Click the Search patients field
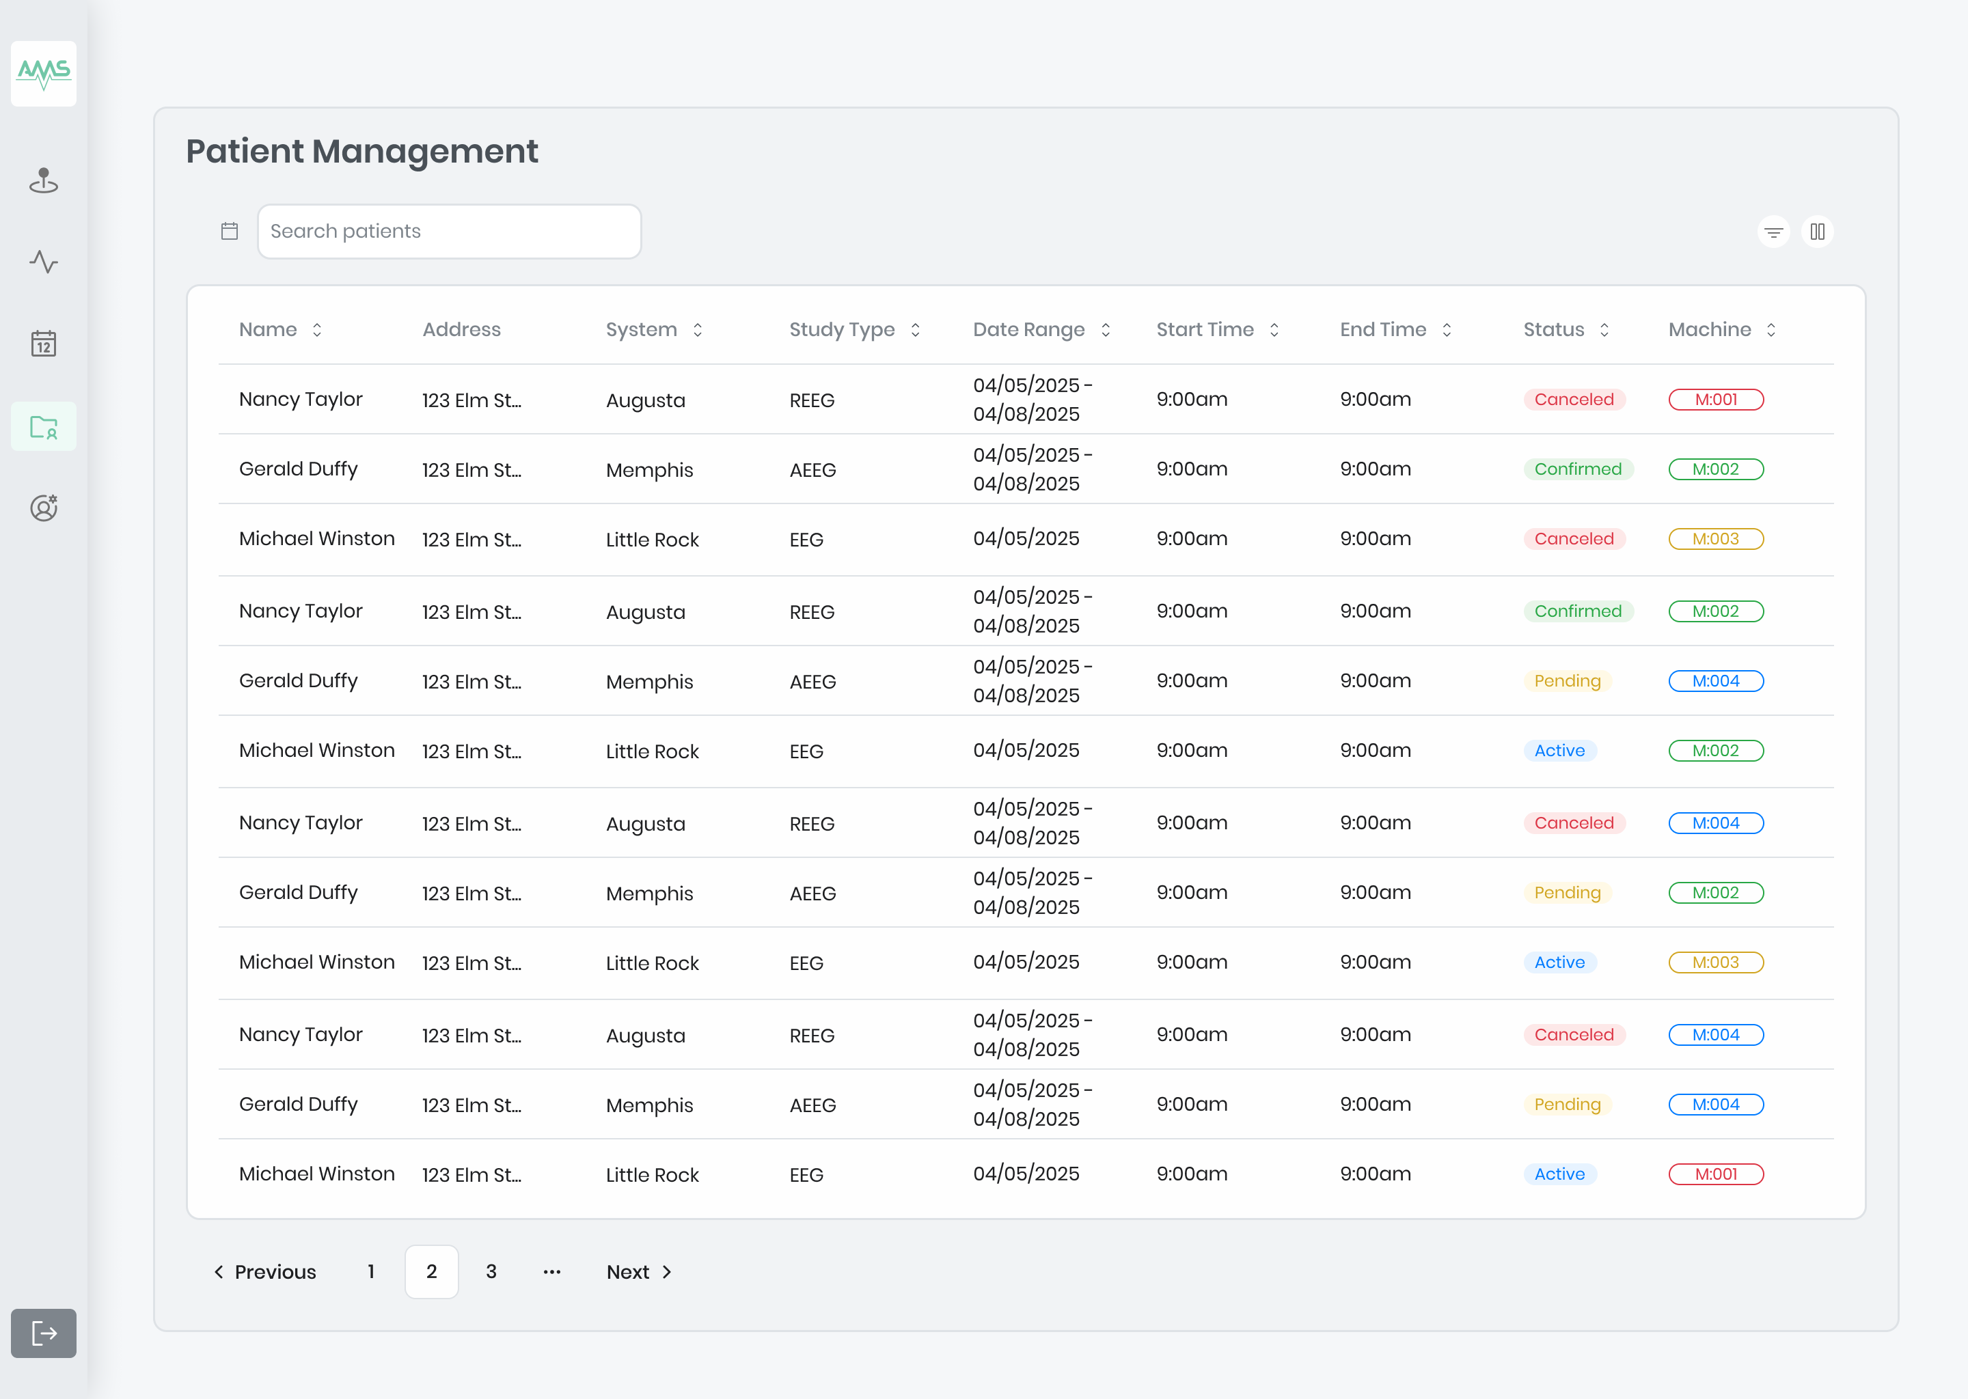 coord(449,231)
